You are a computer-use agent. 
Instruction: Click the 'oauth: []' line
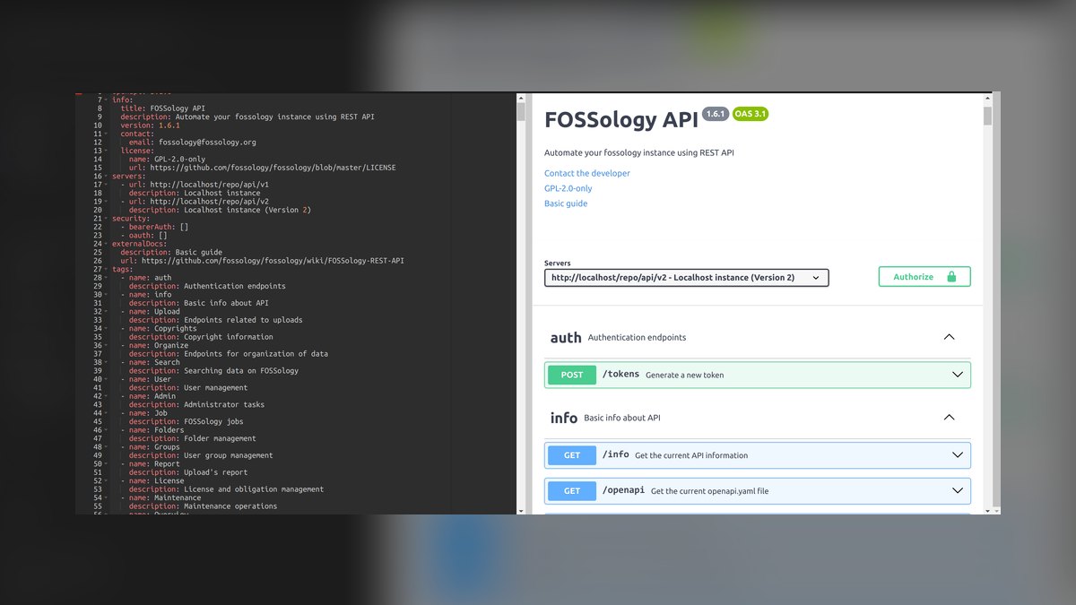point(143,236)
